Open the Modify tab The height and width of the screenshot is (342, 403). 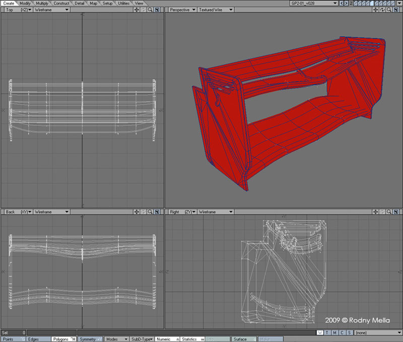tap(25, 3)
